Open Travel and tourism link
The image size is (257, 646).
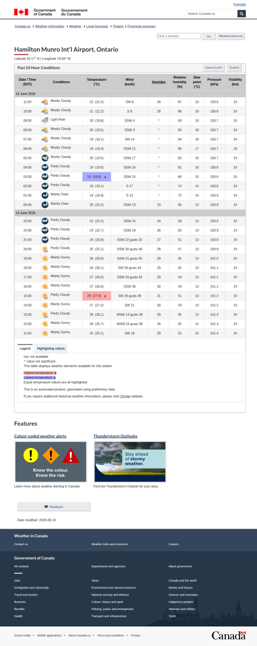[x=26, y=595]
